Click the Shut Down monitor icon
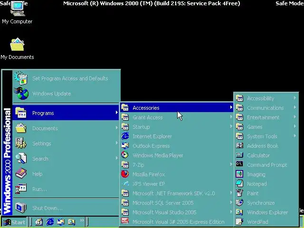304x228 pixels. click(21, 208)
